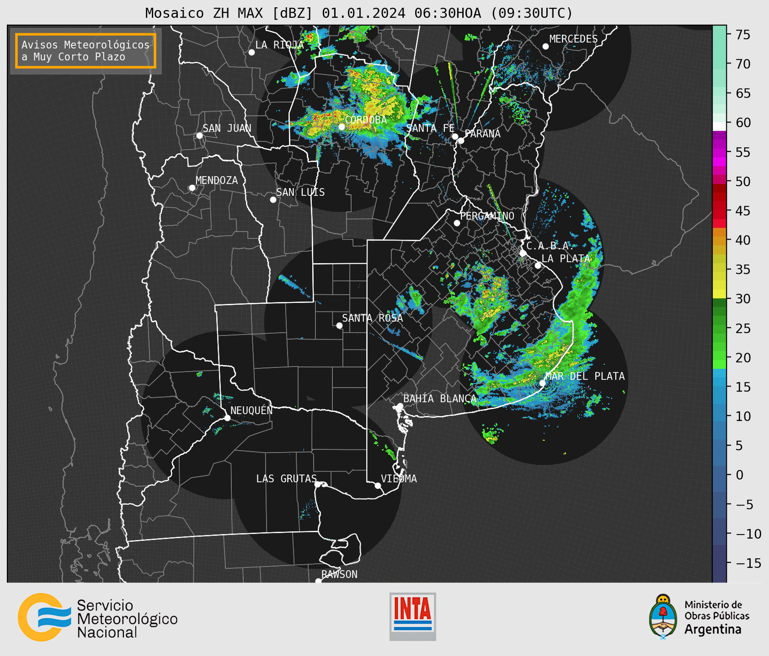The image size is (769, 656).
Task: Click the MERCEDES label text
Action: [x=573, y=39]
